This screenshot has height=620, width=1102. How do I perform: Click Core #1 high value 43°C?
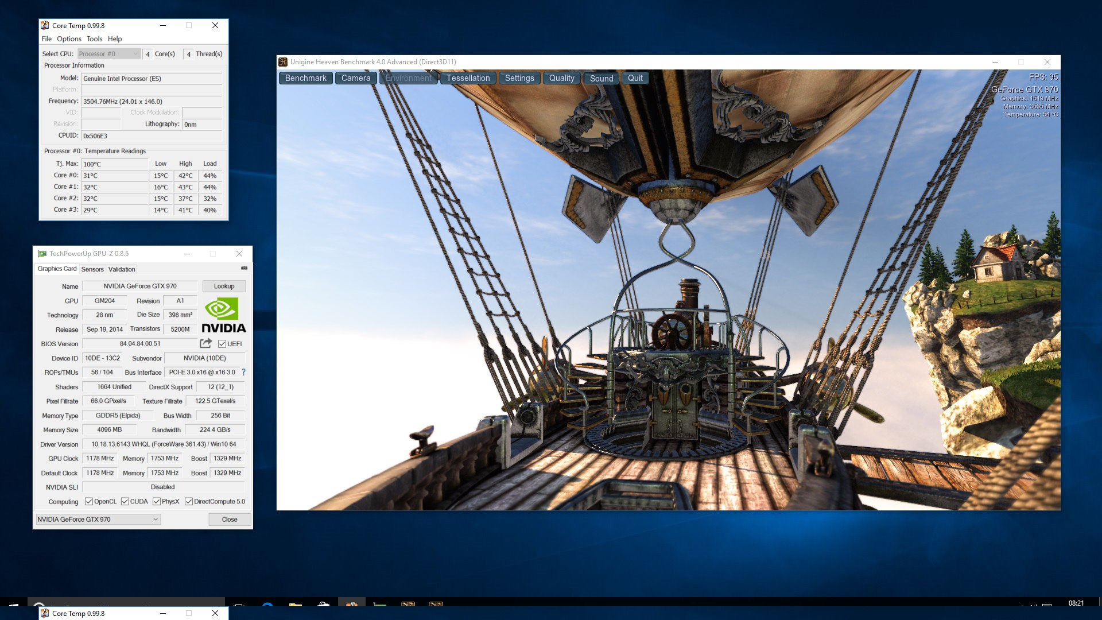click(x=185, y=187)
